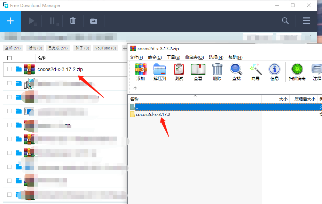Image resolution: width=322 pixels, height=204 pixels.
Task: Open the 工具(S) menu
Action: click(x=173, y=57)
